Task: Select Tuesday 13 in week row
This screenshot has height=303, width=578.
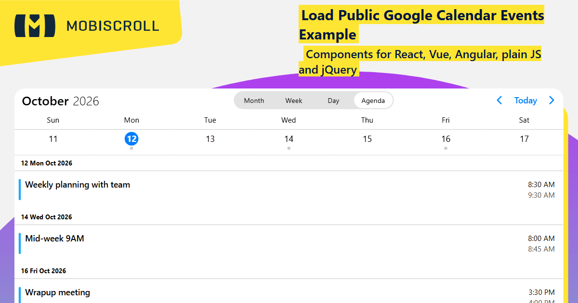Action: tap(210, 139)
